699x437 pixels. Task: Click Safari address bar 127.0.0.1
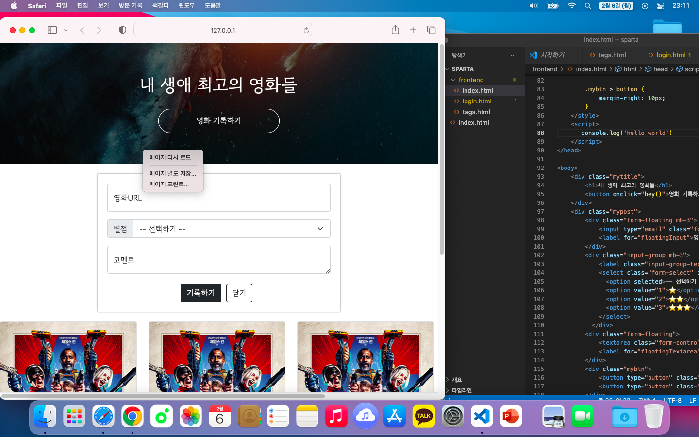(223, 30)
